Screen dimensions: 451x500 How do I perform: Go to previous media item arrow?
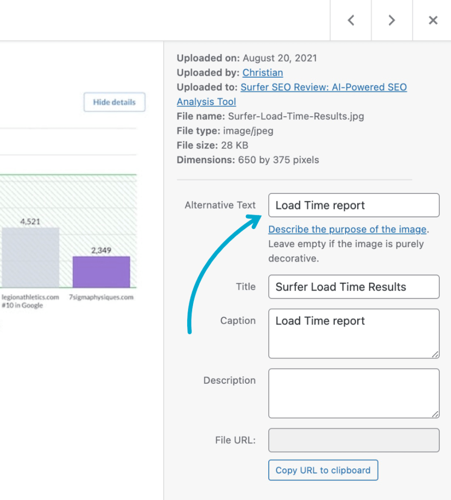click(x=351, y=20)
